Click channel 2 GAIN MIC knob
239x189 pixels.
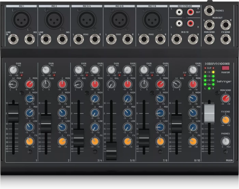(x=46, y=70)
